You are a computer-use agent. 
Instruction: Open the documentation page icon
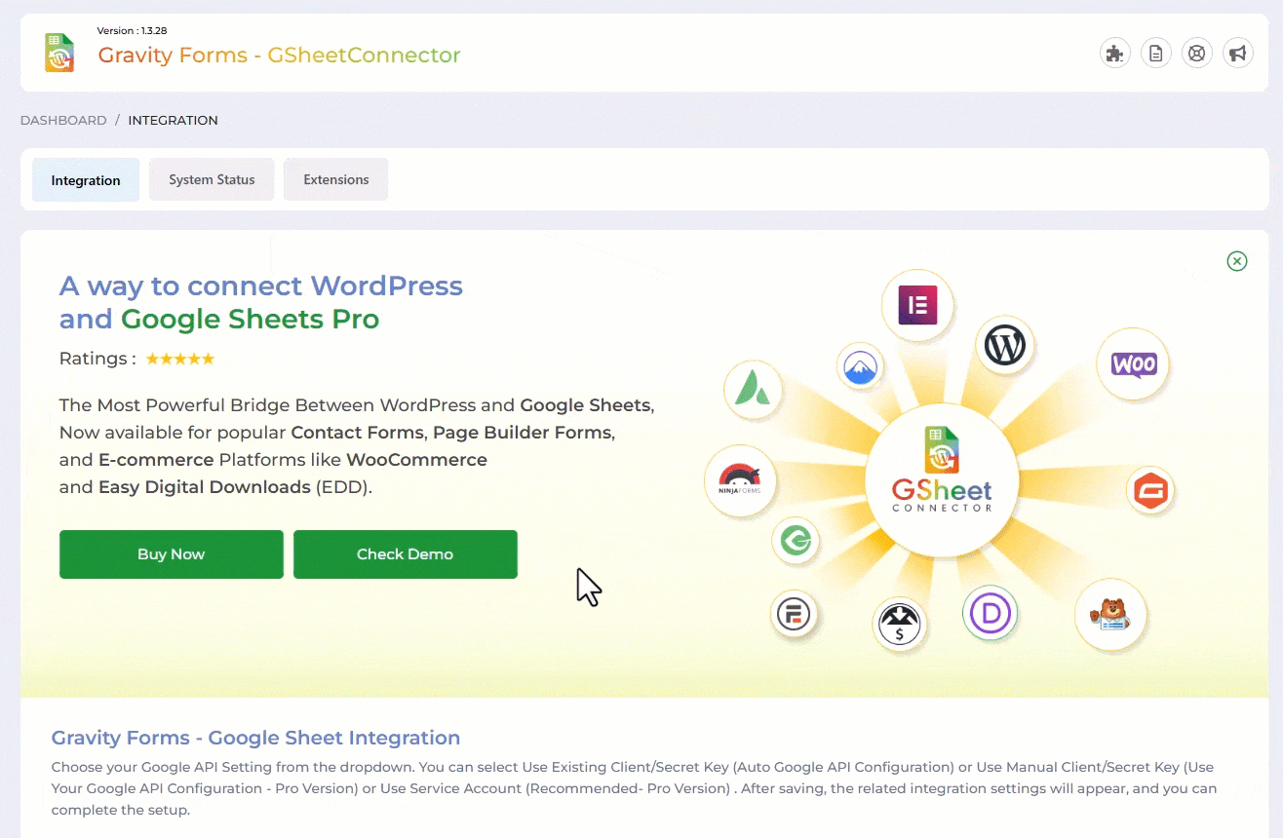tap(1156, 53)
